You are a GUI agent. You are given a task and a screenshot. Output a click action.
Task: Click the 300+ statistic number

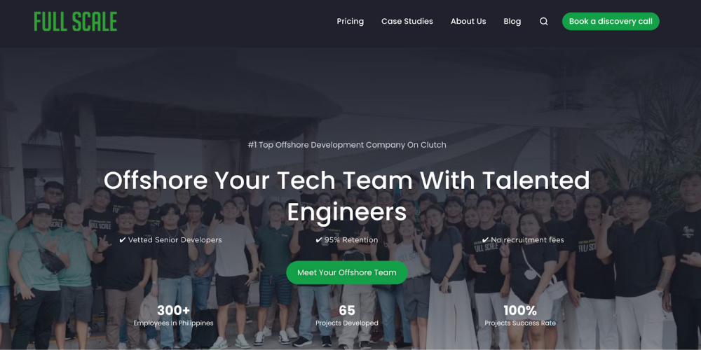coord(173,310)
